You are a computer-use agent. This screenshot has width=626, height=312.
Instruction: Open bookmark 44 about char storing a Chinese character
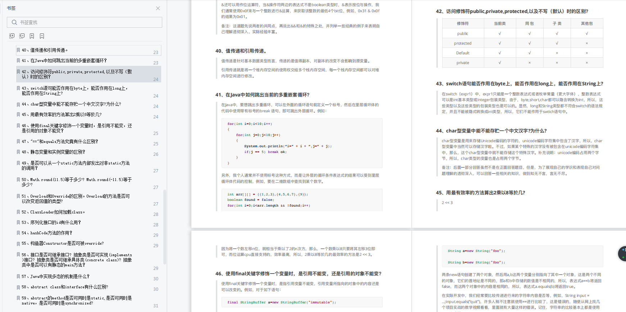[89, 104]
